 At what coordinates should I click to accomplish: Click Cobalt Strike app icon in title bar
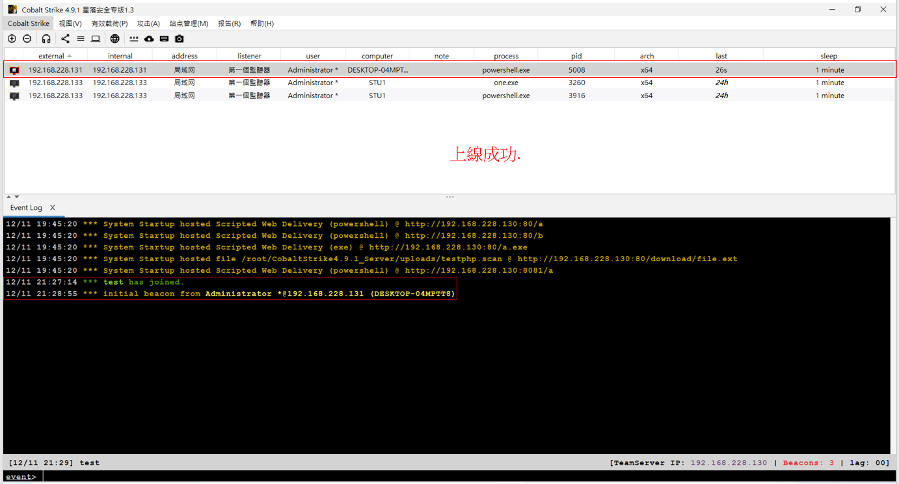[x=12, y=10]
